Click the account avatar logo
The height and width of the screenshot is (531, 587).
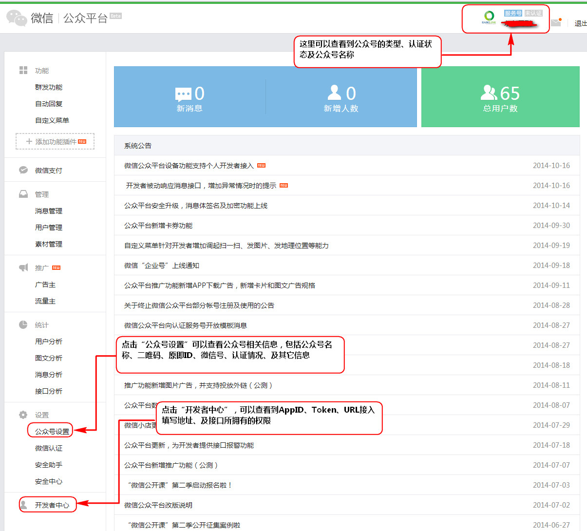tap(489, 17)
